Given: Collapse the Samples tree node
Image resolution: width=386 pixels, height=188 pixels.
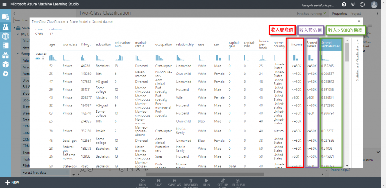Looking at the screenshot, I should tap(18, 54).
